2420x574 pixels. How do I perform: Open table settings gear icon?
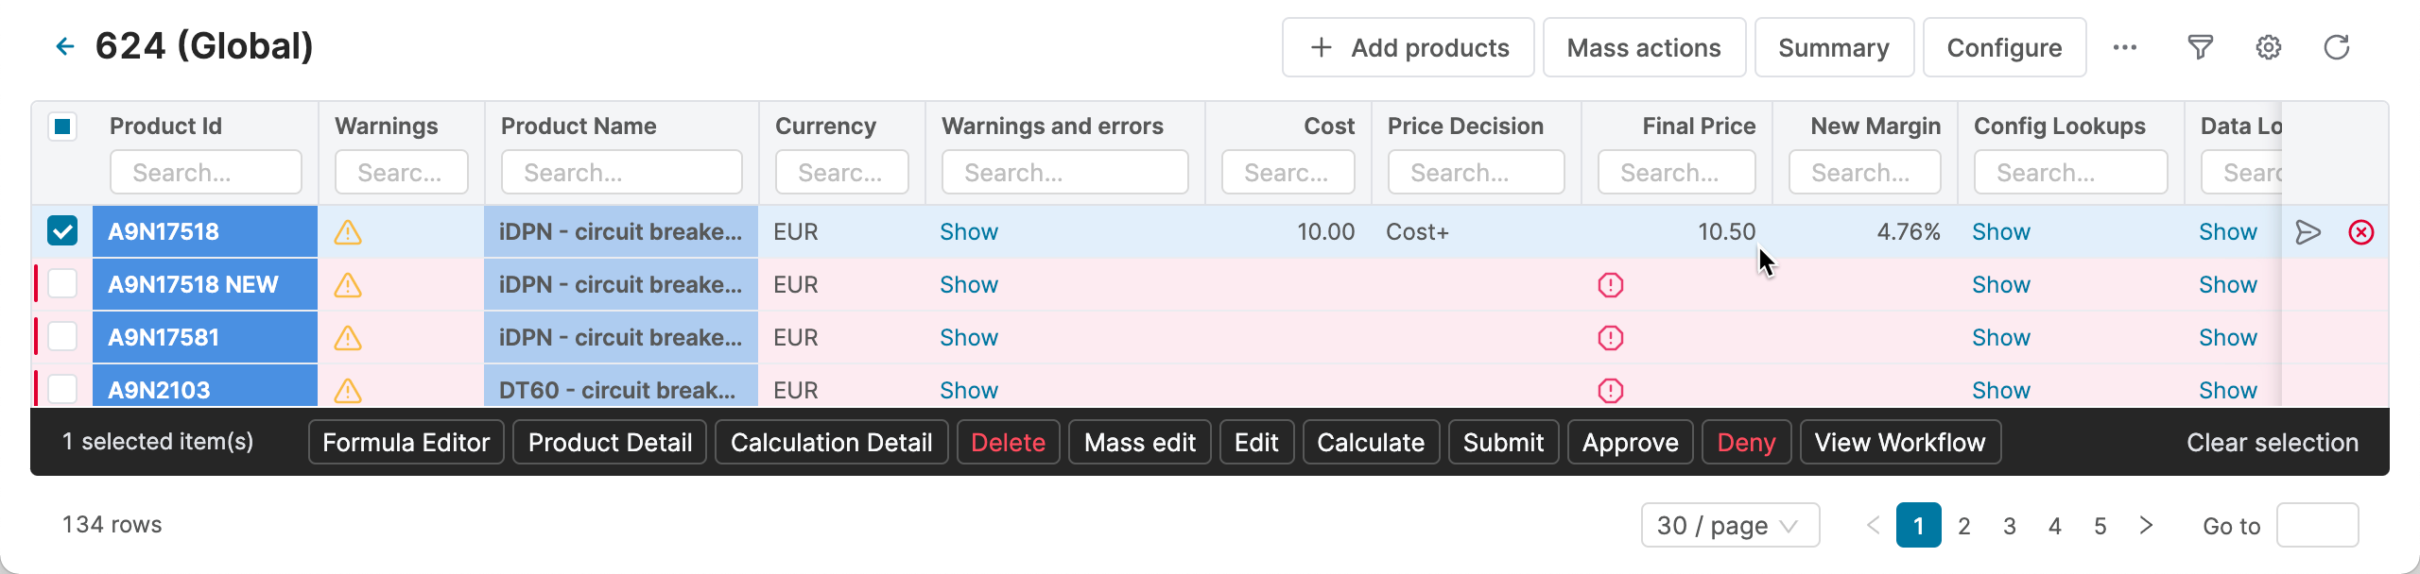point(2268,47)
